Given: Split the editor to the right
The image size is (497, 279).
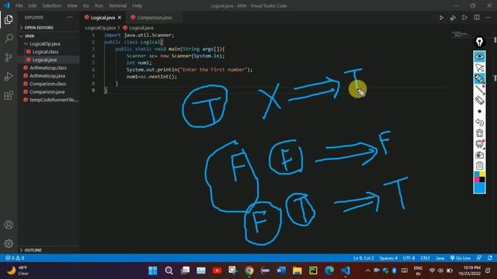Looking at the screenshot, I should (476, 17).
